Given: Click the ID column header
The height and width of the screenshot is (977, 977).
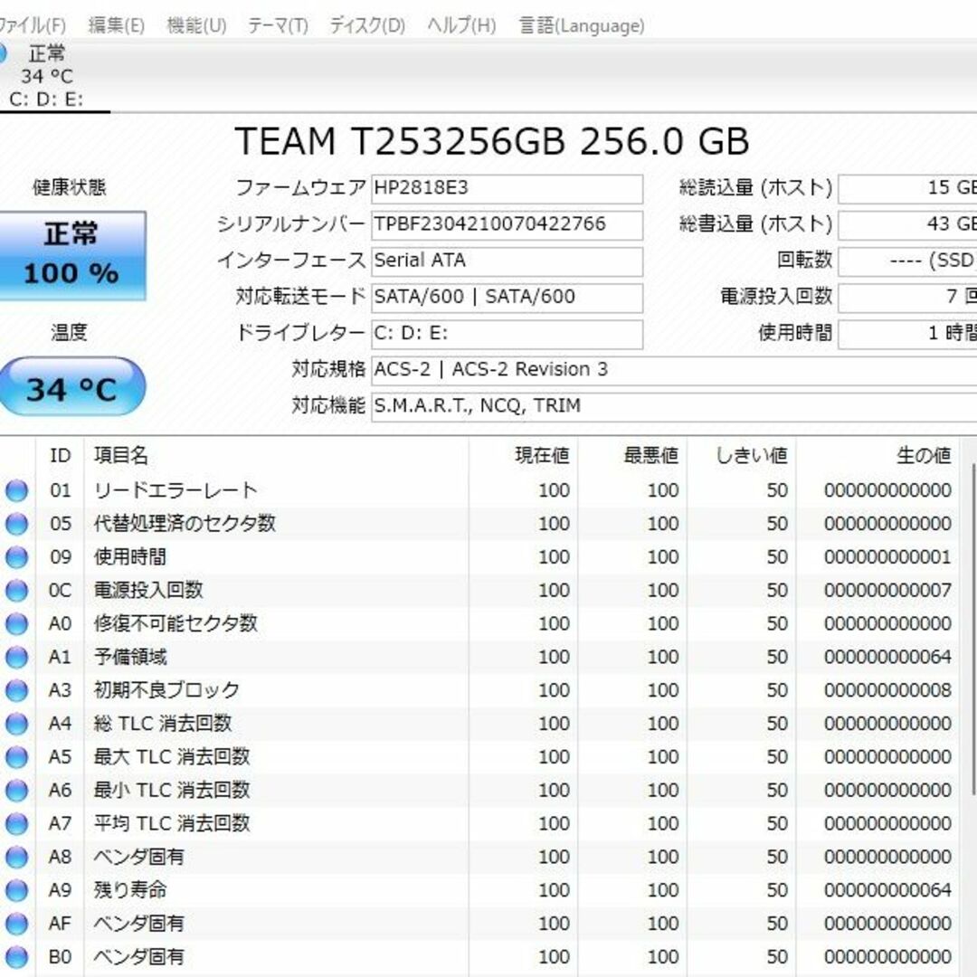Looking at the screenshot, I should [60, 455].
